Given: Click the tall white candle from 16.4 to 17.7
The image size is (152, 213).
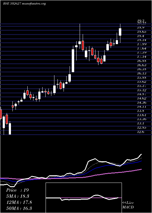Looking at the screenshot, I should (x=73, y=61).
